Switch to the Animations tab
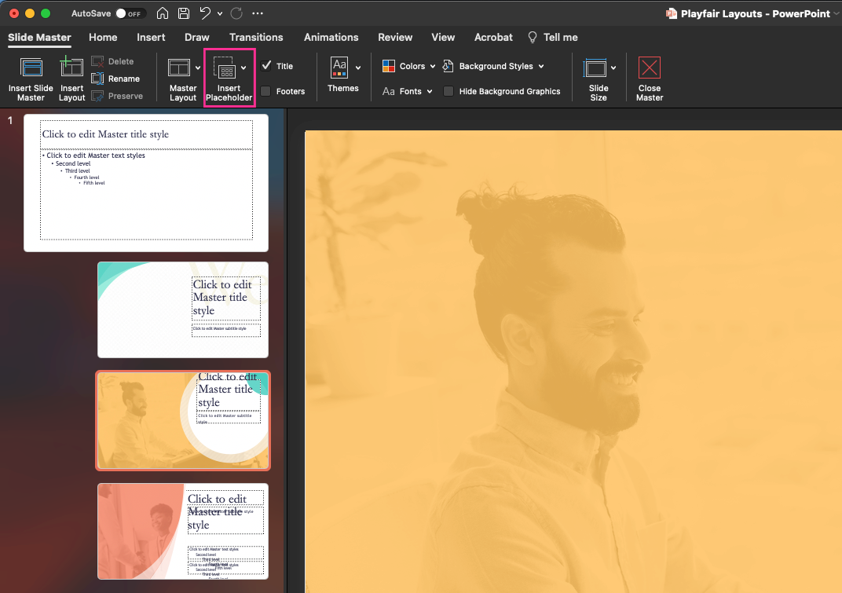 (331, 37)
